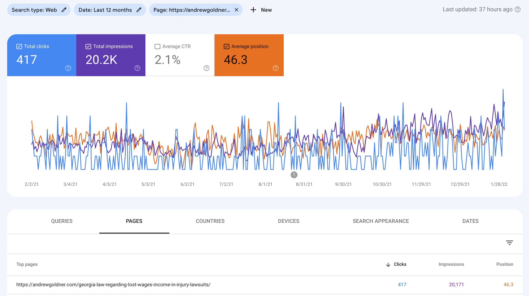The image size is (529, 296).
Task: Open the Date: Last 12 months chip
Action: tap(110, 10)
